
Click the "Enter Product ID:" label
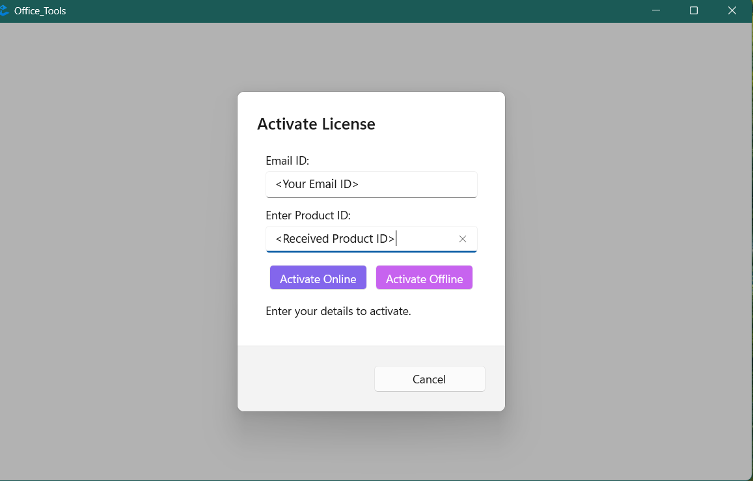pyautogui.click(x=308, y=215)
